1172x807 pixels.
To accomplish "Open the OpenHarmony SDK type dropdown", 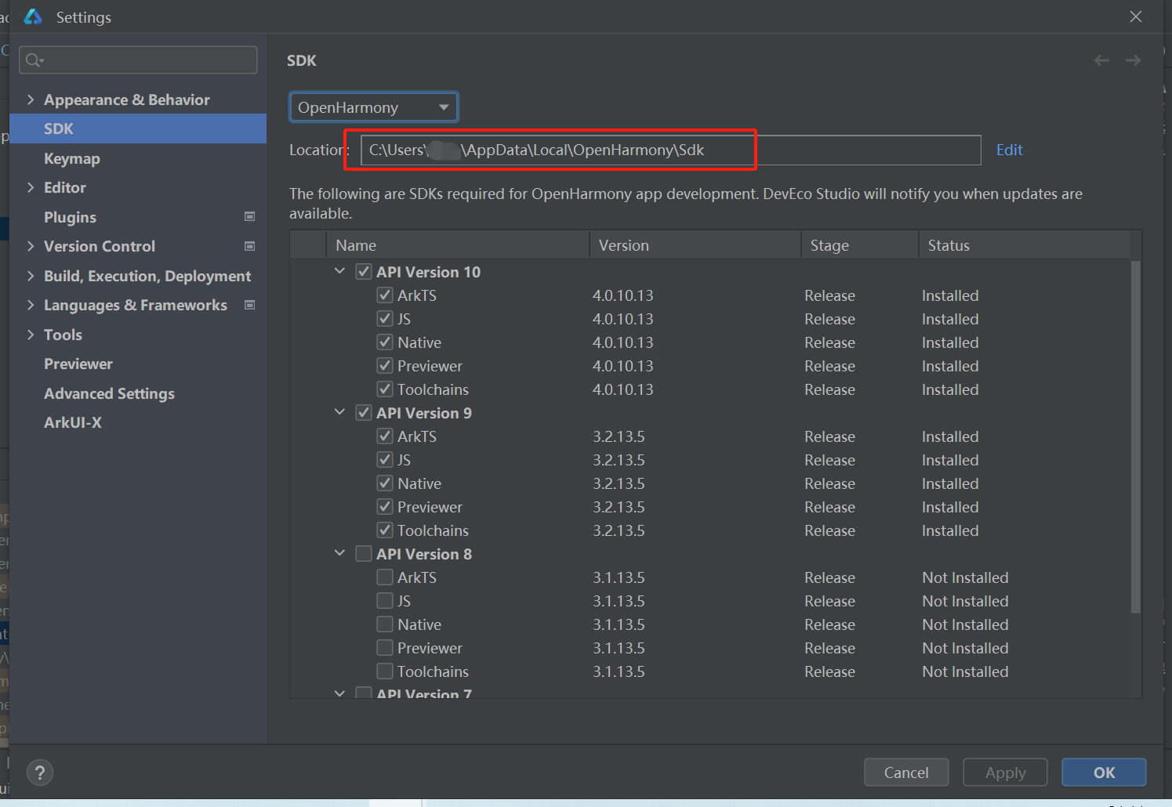I will click(x=374, y=107).
